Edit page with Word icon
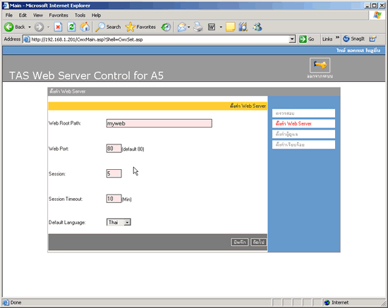The image size is (388, 308). pyautogui.click(x=212, y=27)
